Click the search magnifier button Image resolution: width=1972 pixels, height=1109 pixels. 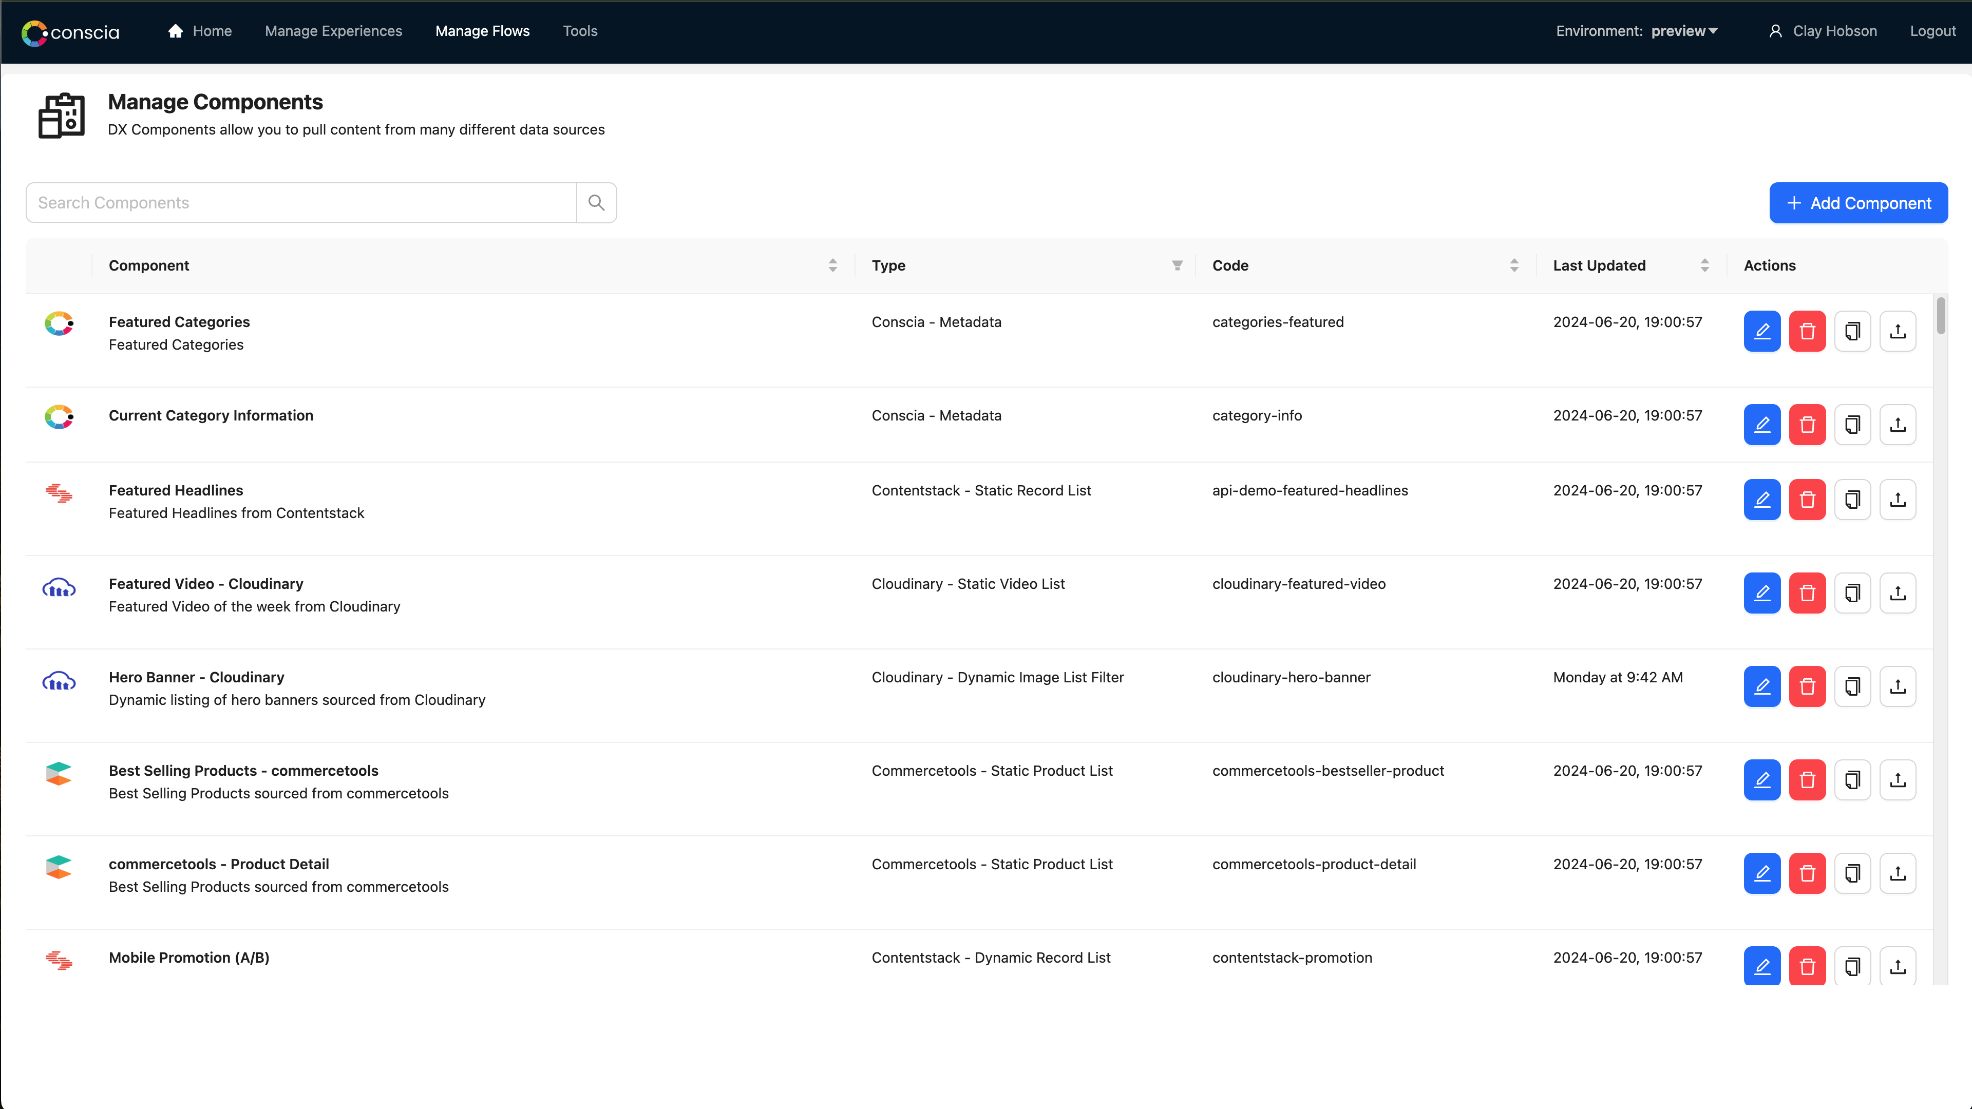(596, 203)
